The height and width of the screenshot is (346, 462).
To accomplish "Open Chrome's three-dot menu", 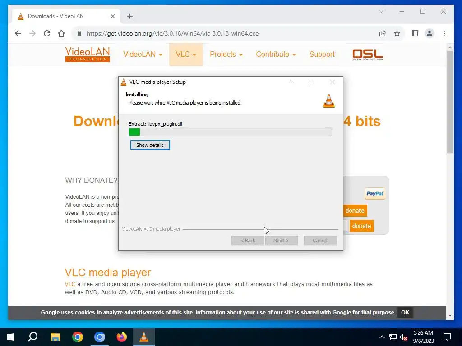I will (444, 33).
